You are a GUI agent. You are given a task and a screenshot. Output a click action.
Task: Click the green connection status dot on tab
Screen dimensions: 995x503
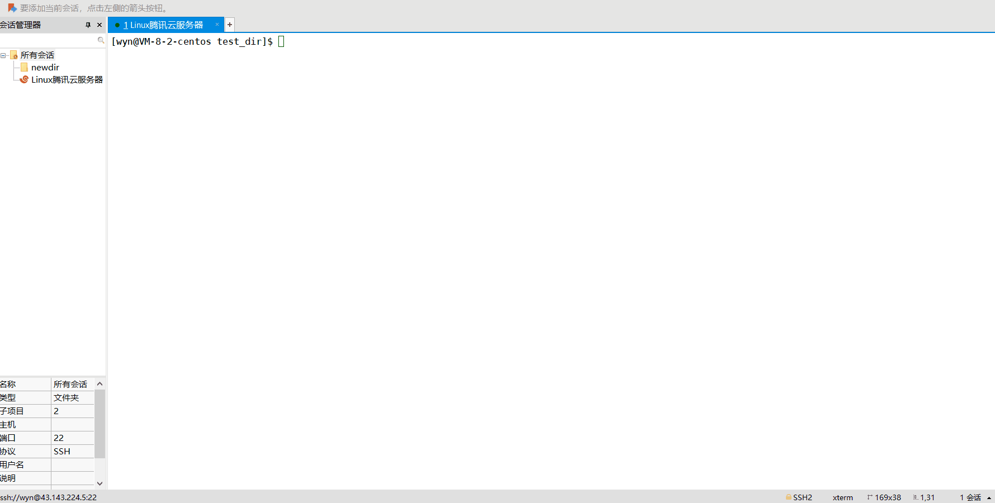pyautogui.click(x=117, y=25)
